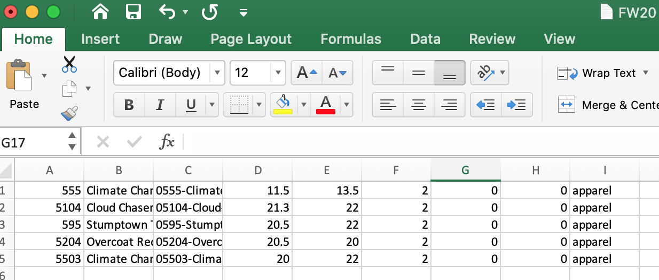Expand the font size 12 dropdown

click(x=278, y=73)
